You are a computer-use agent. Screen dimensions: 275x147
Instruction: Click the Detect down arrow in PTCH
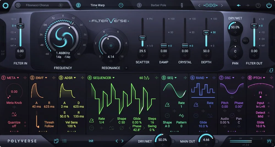pos(268,116)
